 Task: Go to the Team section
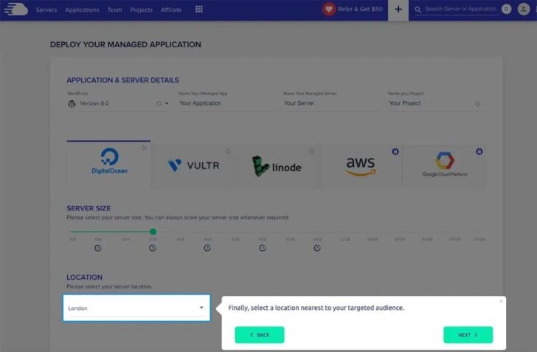114,10
